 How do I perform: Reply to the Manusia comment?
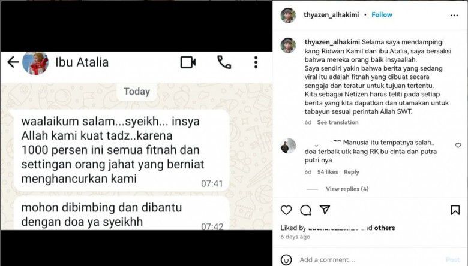click(x=351, y=172)
